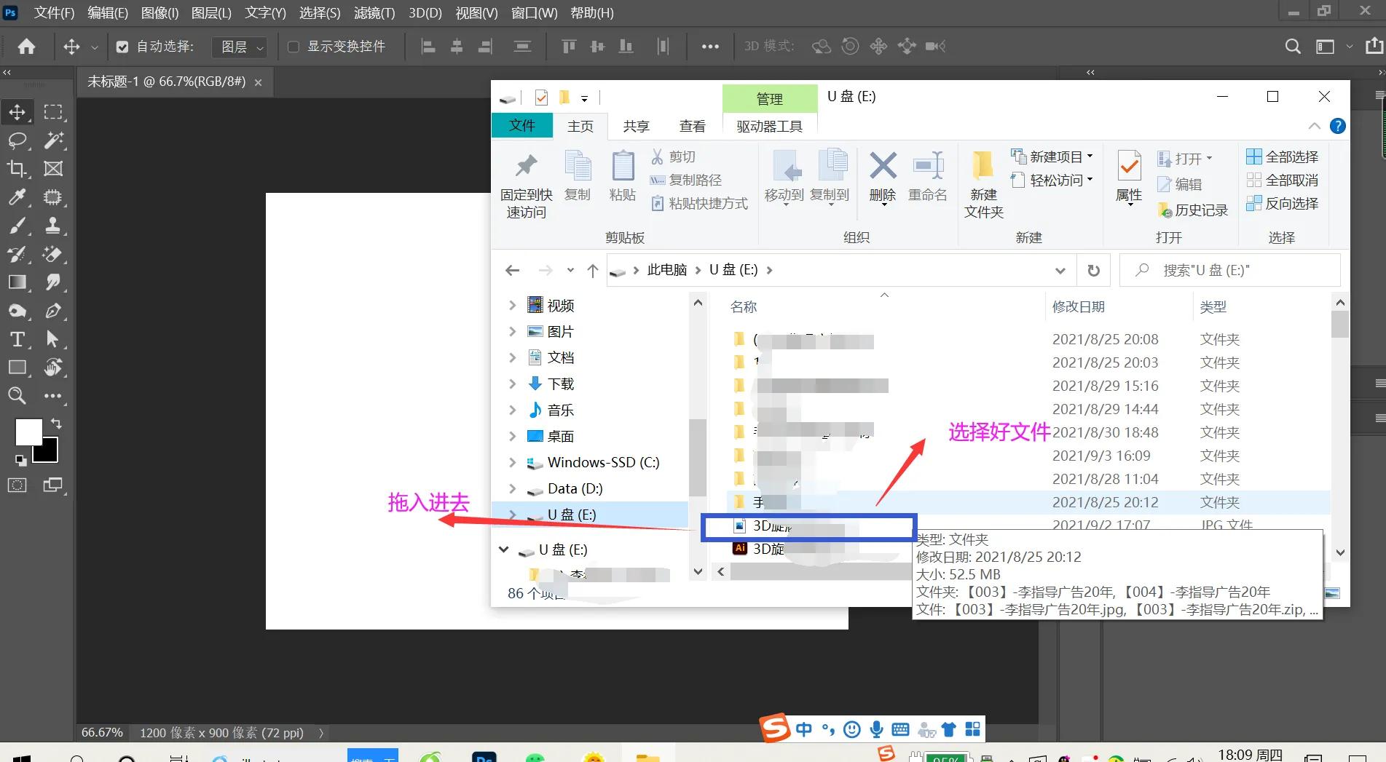This screenshot has height=762, width=1386.
Task: Toggle the 显示变换控件 checkbox
Action: (x=294, y=46)
